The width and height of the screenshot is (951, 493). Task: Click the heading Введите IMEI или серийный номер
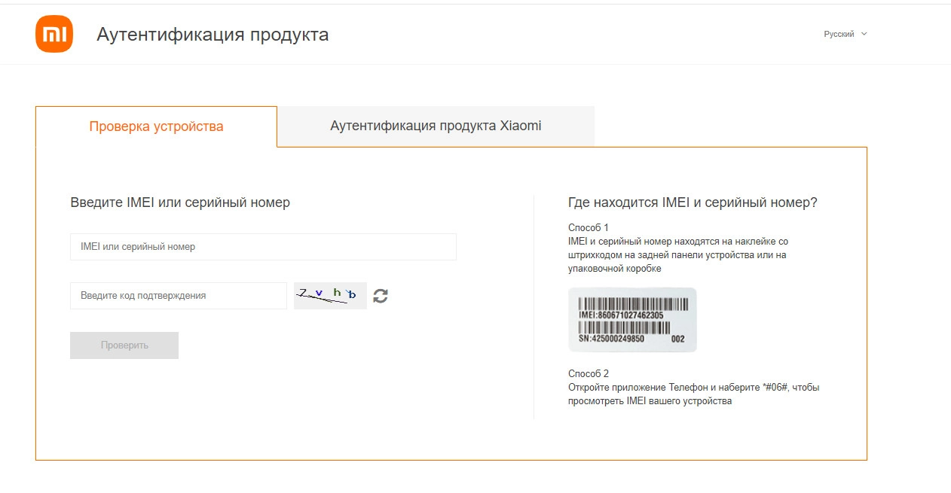coord(180,202)
